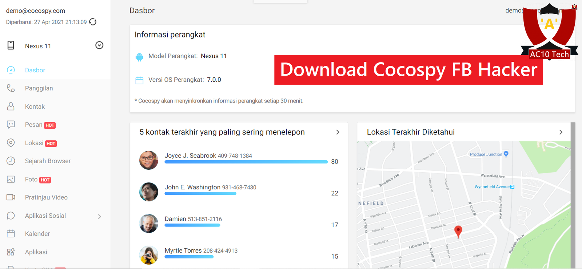Open Panggilan call logs

click(39, 88)
